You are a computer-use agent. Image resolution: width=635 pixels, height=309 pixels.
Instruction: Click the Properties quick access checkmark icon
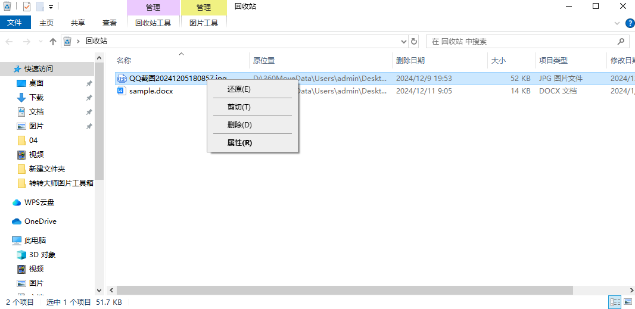[27, 7]
